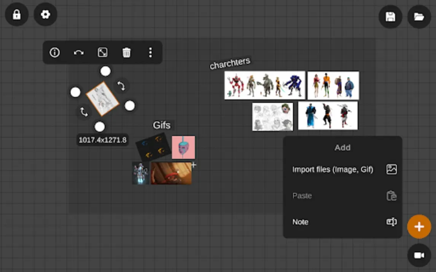Save the board with the floppy disk icon
Viewport: 436px width, 272px height.
[390, 17]
